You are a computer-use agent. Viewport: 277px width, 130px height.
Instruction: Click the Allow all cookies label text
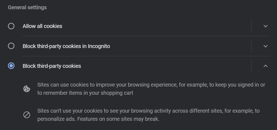pos(43,26)
